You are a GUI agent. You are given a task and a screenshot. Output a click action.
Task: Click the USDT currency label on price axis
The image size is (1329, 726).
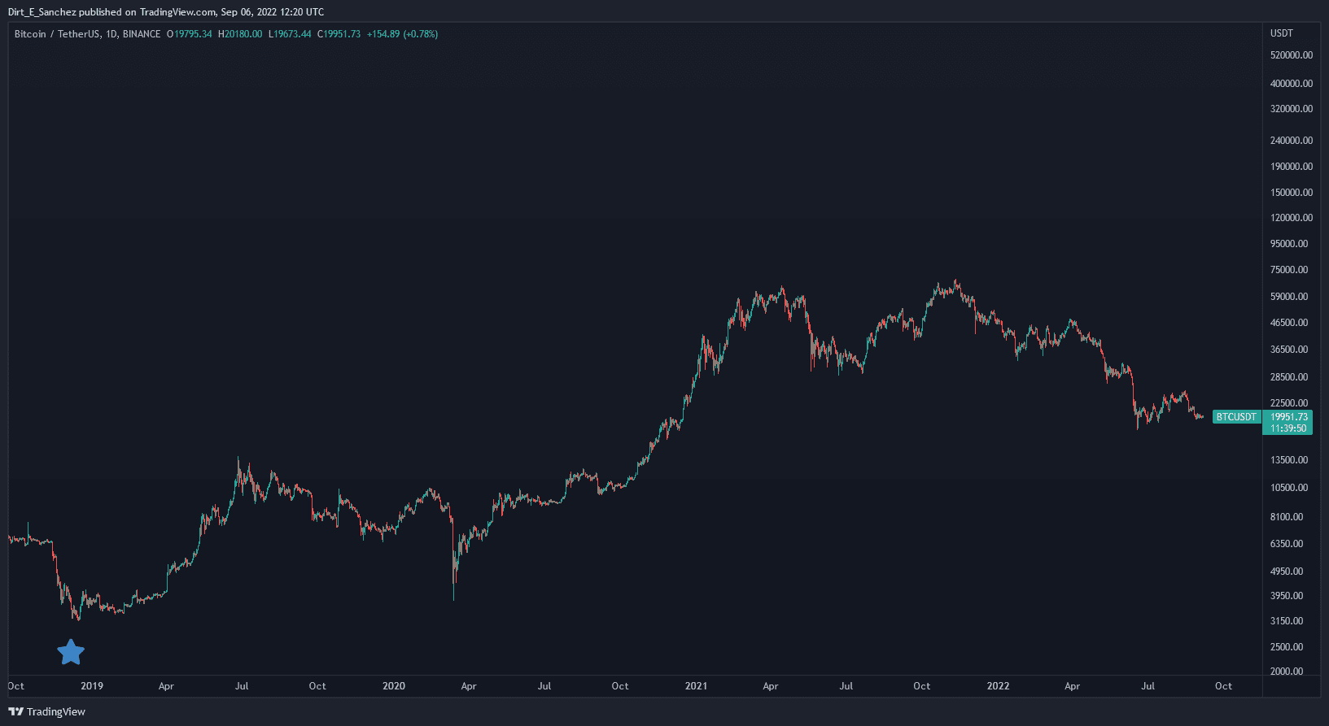pyautogui.click(x=1282, y=33)
